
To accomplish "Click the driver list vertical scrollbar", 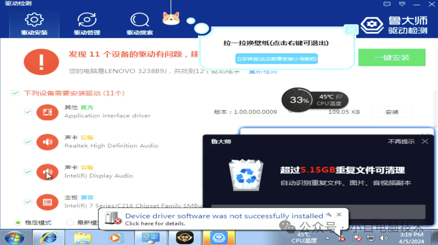I will (x=436, y=109).
